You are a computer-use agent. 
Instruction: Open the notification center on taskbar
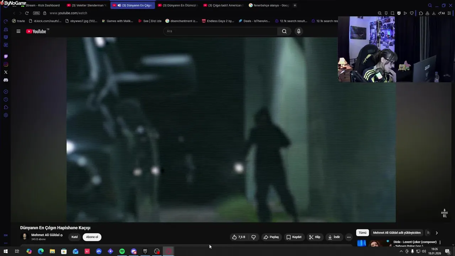tap(448, 251)
